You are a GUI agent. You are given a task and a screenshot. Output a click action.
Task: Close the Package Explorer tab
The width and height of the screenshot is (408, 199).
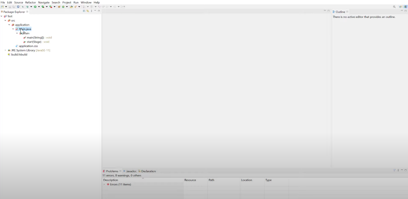27,12
